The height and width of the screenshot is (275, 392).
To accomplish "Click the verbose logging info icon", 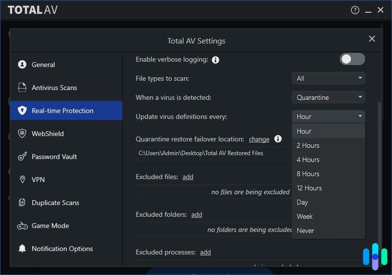I will 215,60.
